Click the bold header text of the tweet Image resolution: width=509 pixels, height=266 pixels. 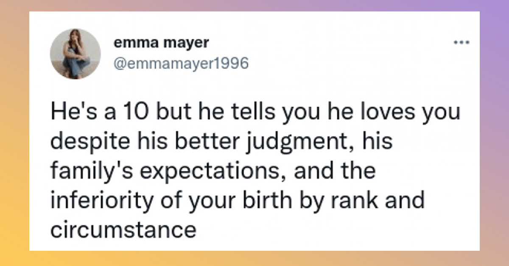(x=161, y=42)
